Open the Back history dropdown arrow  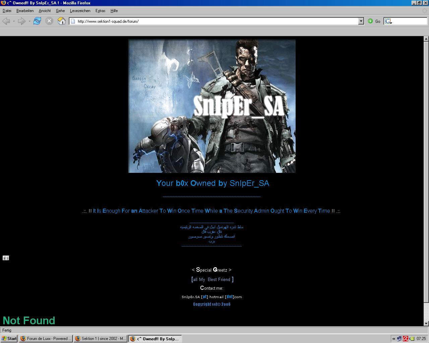pyautogui.click(x=14, y=21)
